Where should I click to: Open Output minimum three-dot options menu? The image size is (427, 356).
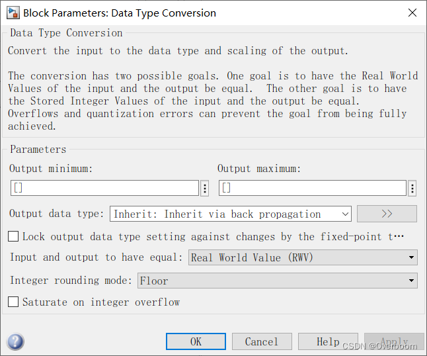205,188
